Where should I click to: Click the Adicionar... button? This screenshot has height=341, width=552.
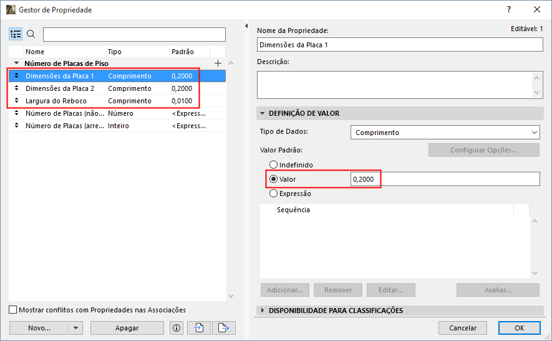pyautogui.click(x=285, y=290)
